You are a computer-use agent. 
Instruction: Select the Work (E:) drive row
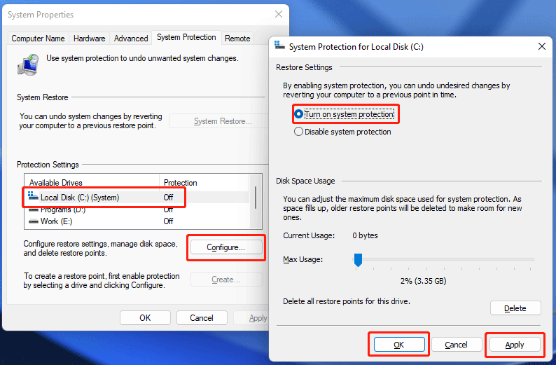(x=59, y=221)
